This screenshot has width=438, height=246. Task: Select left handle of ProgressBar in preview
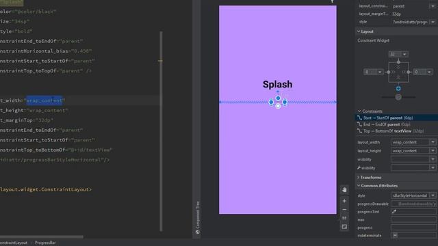click(271, 102)
